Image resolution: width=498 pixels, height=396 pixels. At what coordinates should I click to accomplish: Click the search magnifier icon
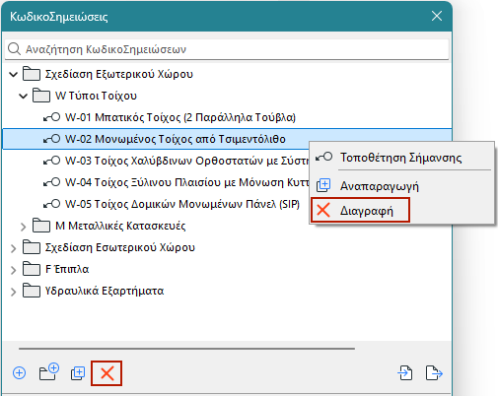click(x=15, y=49)
